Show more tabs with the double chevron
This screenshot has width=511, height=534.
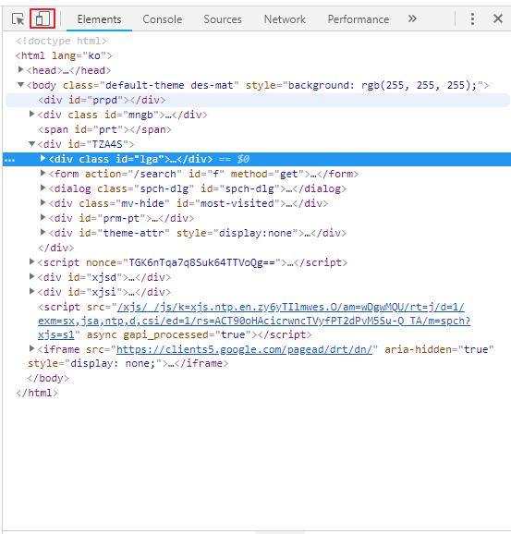coord(412,18)
